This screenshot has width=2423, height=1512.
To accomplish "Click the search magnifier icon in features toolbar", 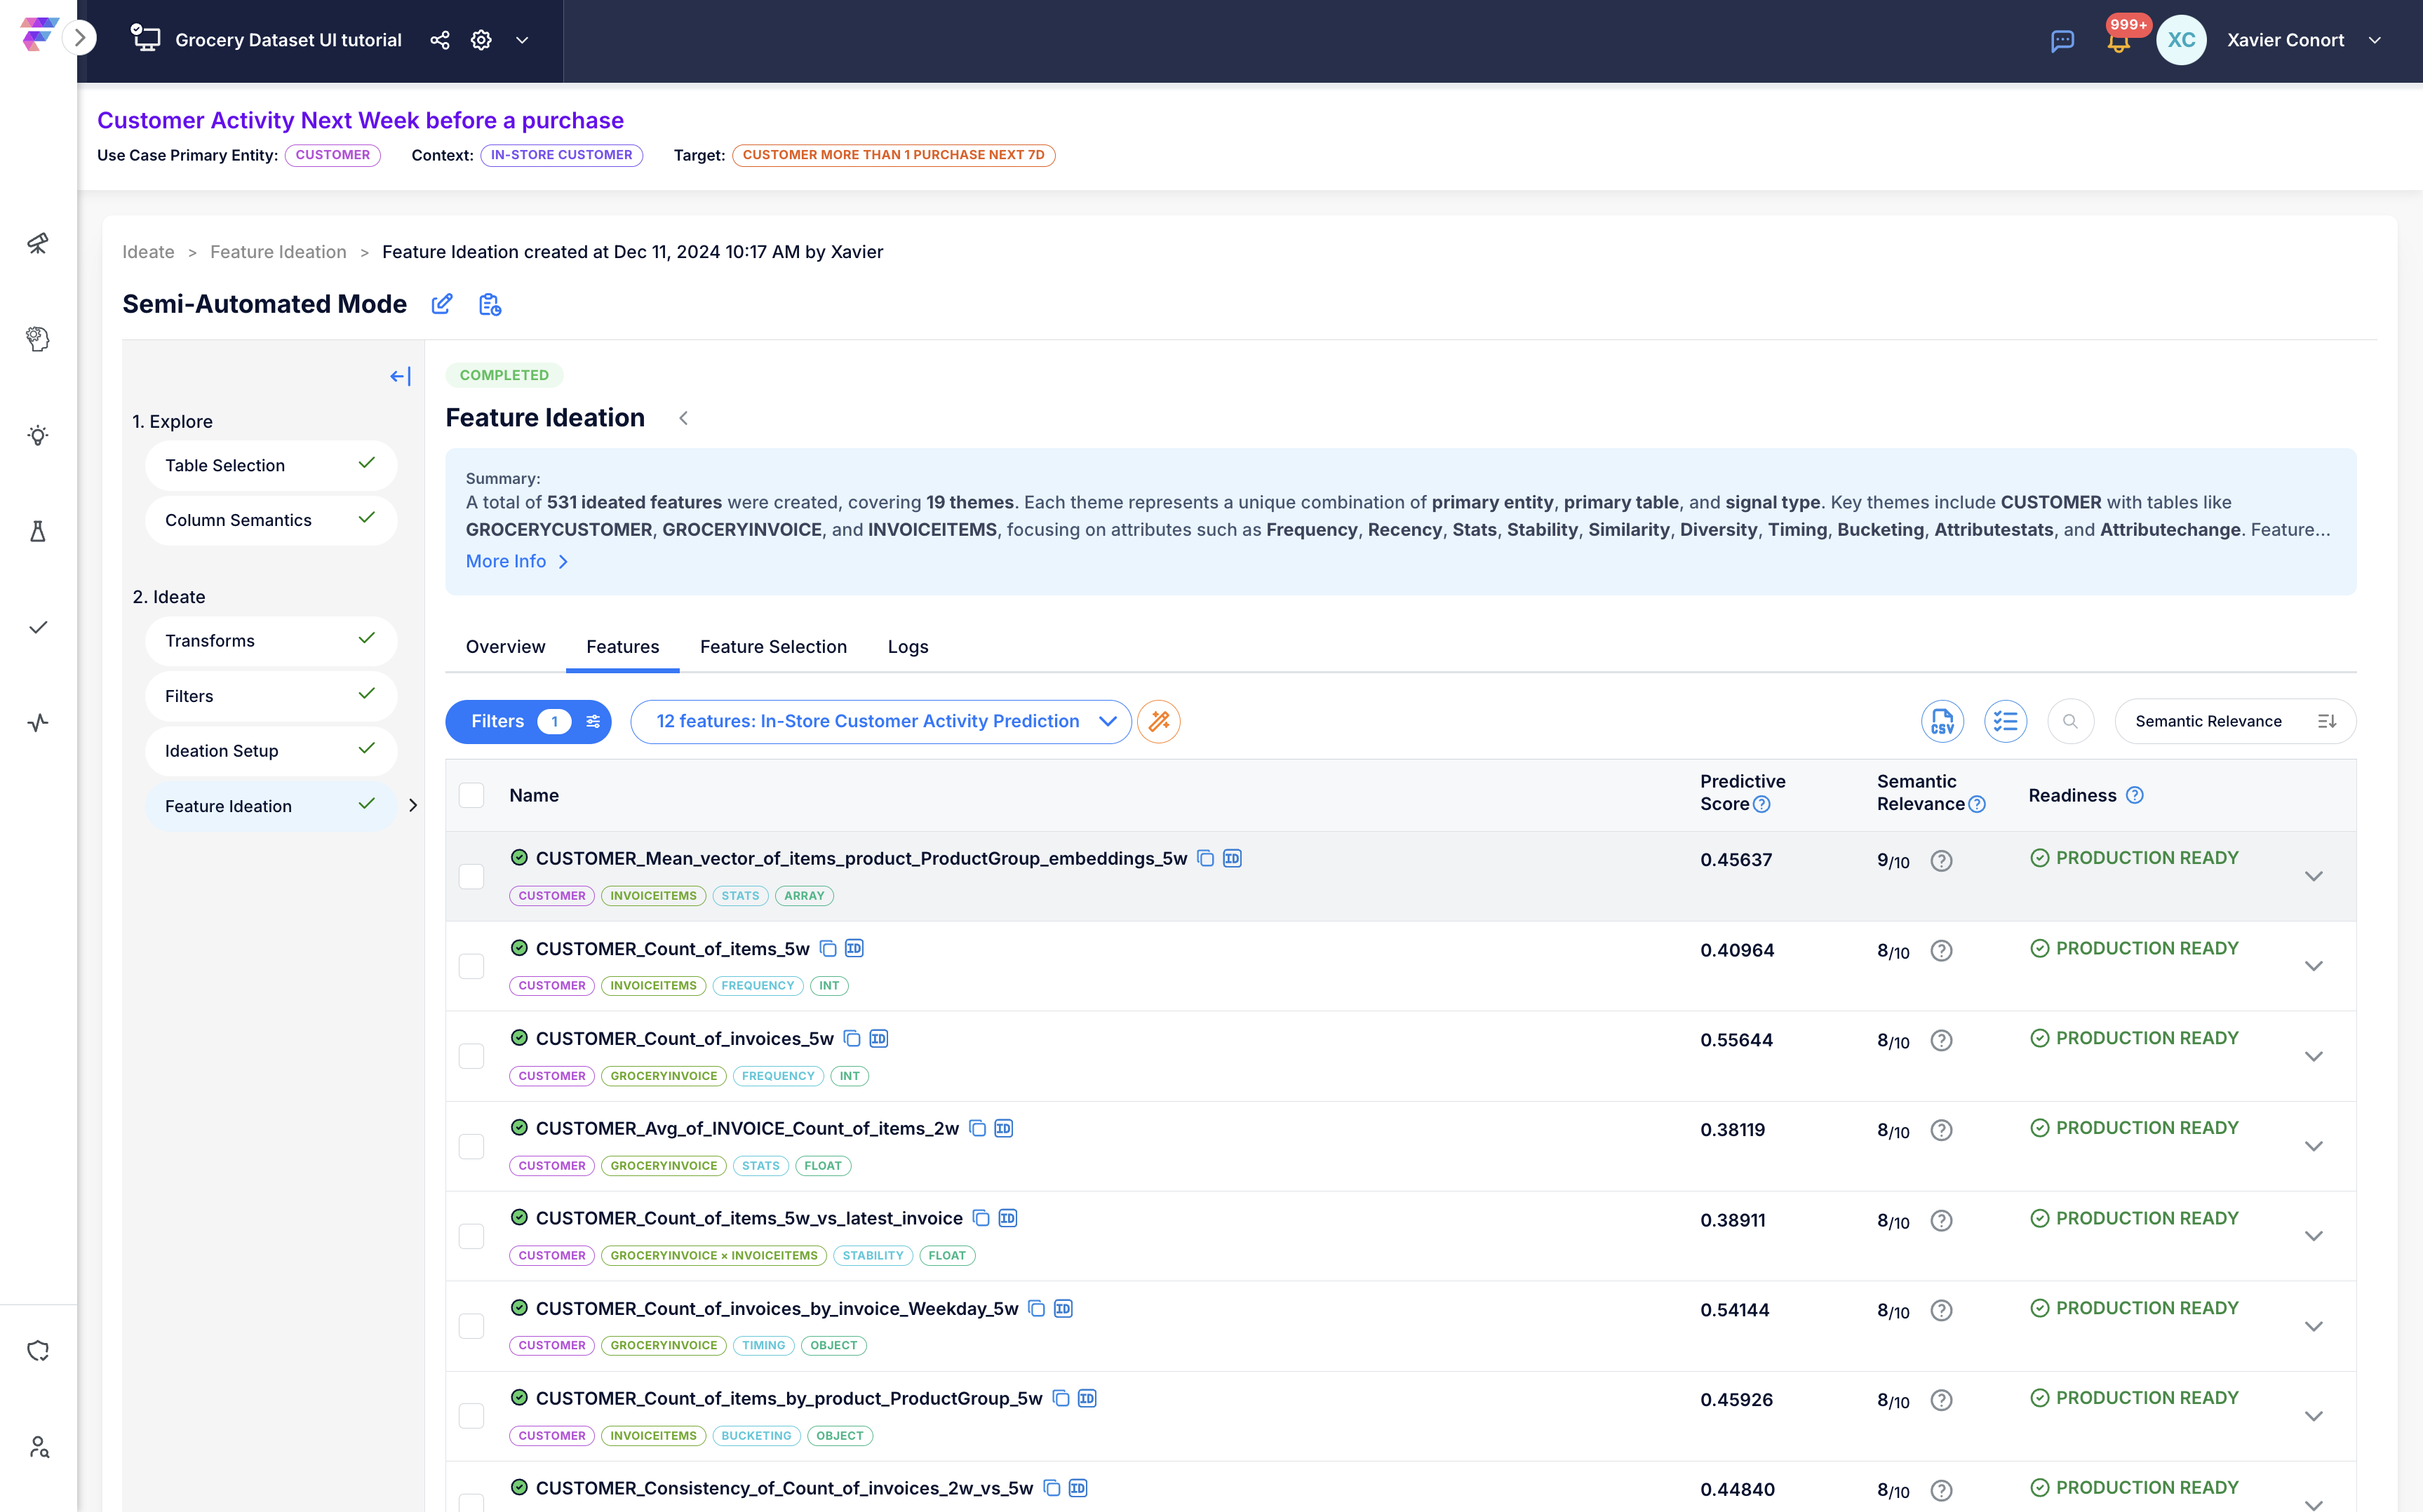I will click(2070, 721).
